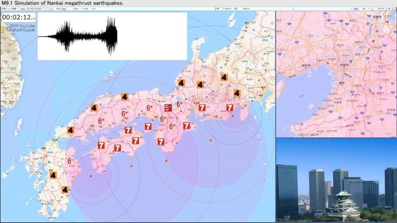Click the 7 marker on southern Wakayama
Screen dimensions: 397x223
(x=161, y=142)
